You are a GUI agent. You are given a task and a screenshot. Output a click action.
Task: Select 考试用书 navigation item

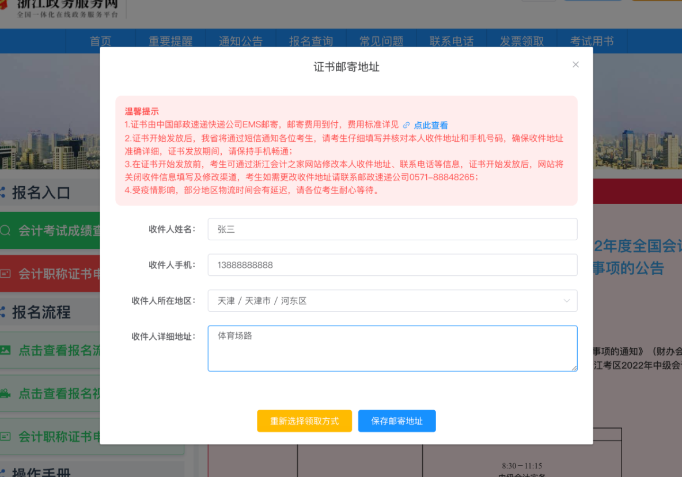pos(592,41)
